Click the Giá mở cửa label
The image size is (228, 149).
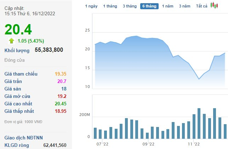coord(17,96)
